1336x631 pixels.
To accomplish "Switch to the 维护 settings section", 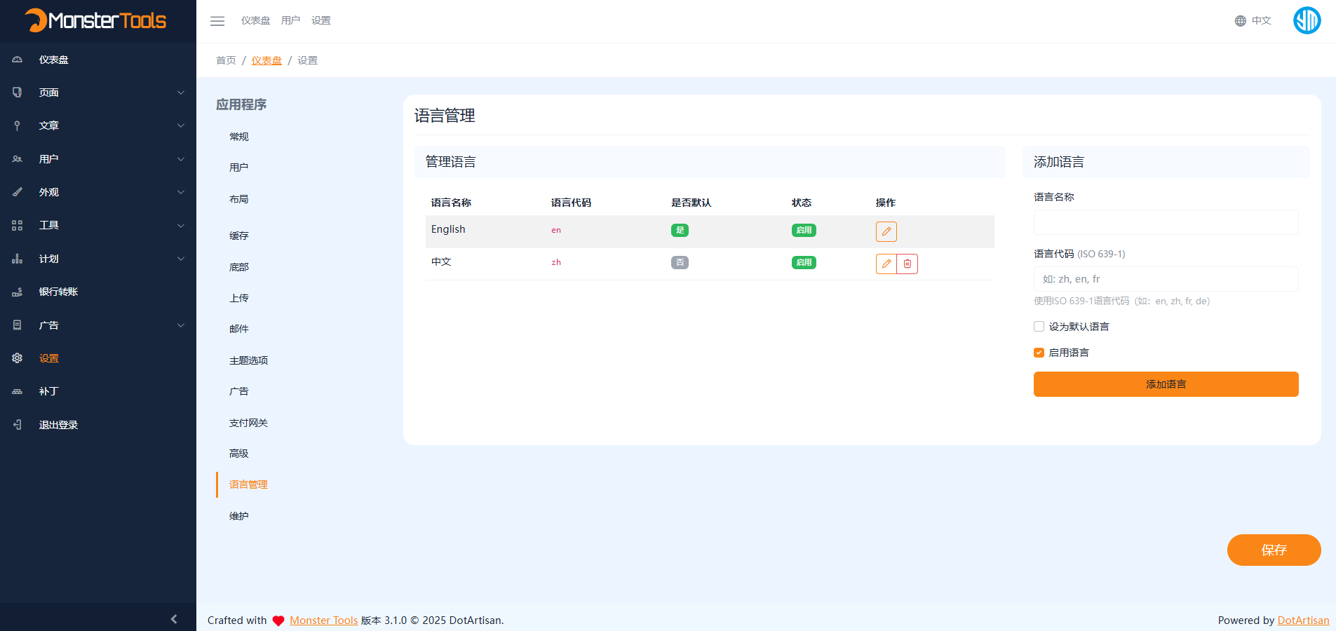I will [x=239, y=515].
